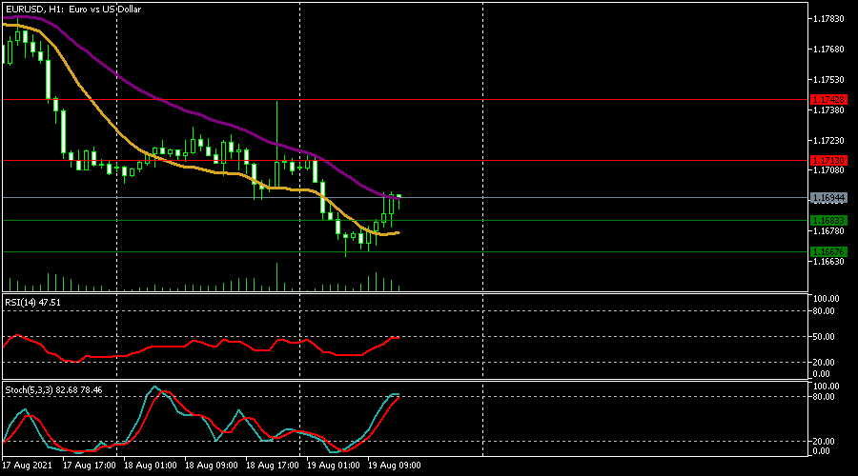858x476 pixels.
Task: Select the green price label 1.16833
Action: [x=828, y=221]
